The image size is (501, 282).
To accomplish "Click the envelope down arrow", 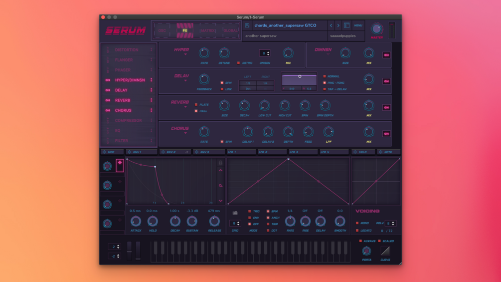I will (220, 201).
